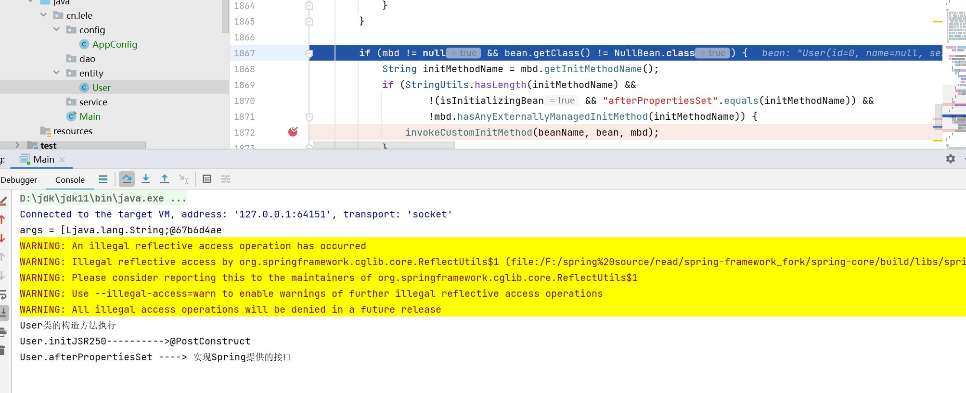Viewport: 966px width, 393px height.
Task: Click the inline bean debug value hint
Action: pos(851,53)
